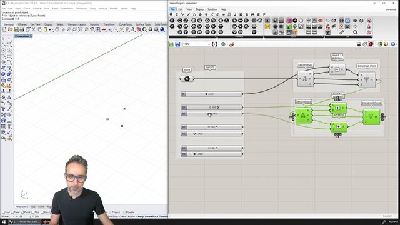Image resolution: width=400 pixels, height=225 pixels.
Task: Toggle the Mid osnap checkbox
Action: click(33, 212)
